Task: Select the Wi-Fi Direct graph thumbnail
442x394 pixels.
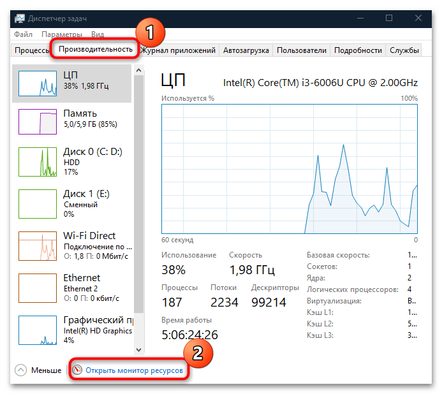Action: click(x=38, y=245)
